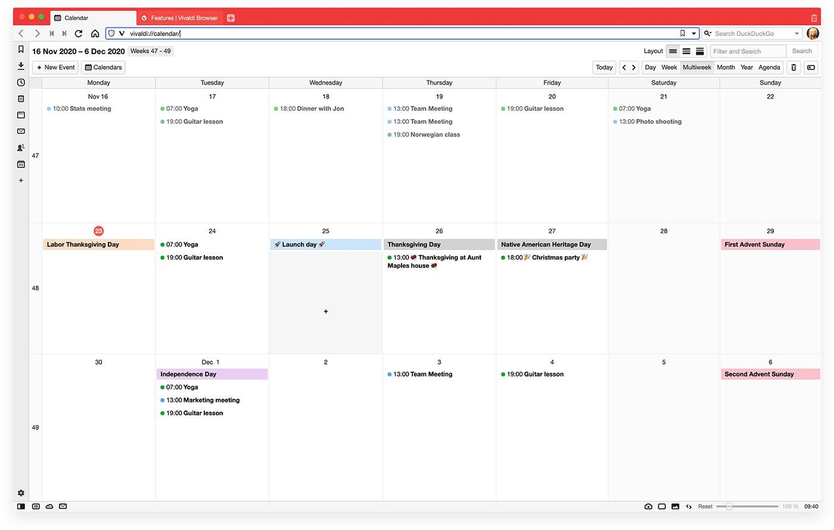Image resolution: width=834 pixels, height=530 pixels.
Task: Create a new event with the New Event button
Action: (x=55, y=67)
